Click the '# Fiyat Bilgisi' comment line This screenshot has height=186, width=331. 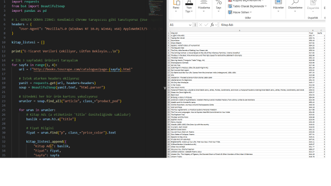pyautogui.click(x=40, y=128)
